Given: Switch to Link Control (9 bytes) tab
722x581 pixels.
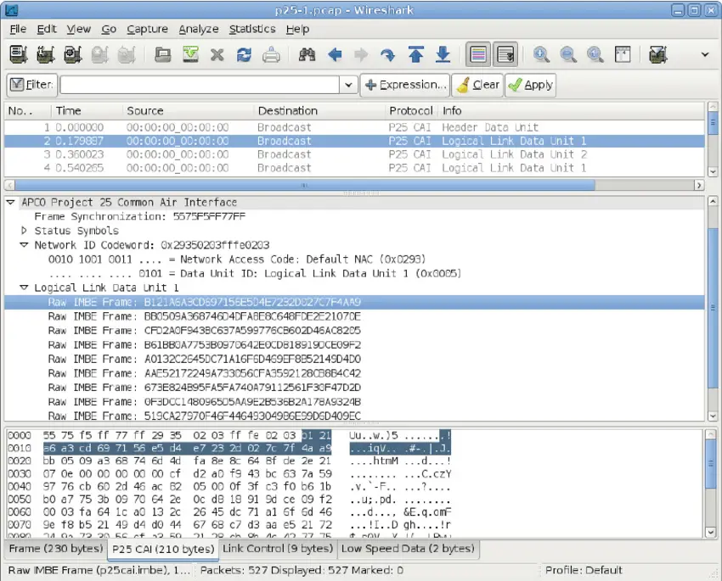Looking at the screenshot, I should click(x=278, y=549).
